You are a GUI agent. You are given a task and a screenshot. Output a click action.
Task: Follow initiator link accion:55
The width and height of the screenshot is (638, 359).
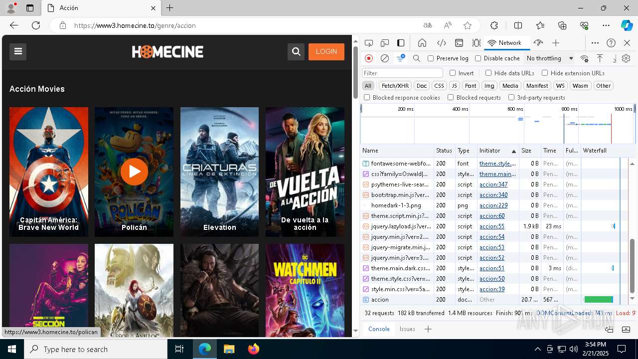click(x=492, y=226)
